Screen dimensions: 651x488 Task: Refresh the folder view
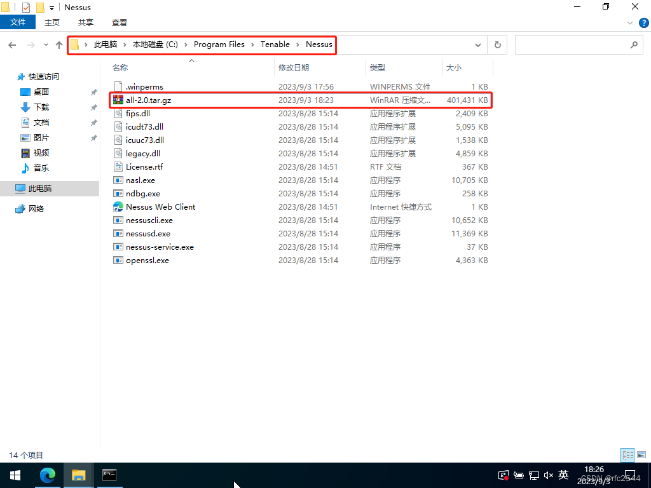coord(497,45)
